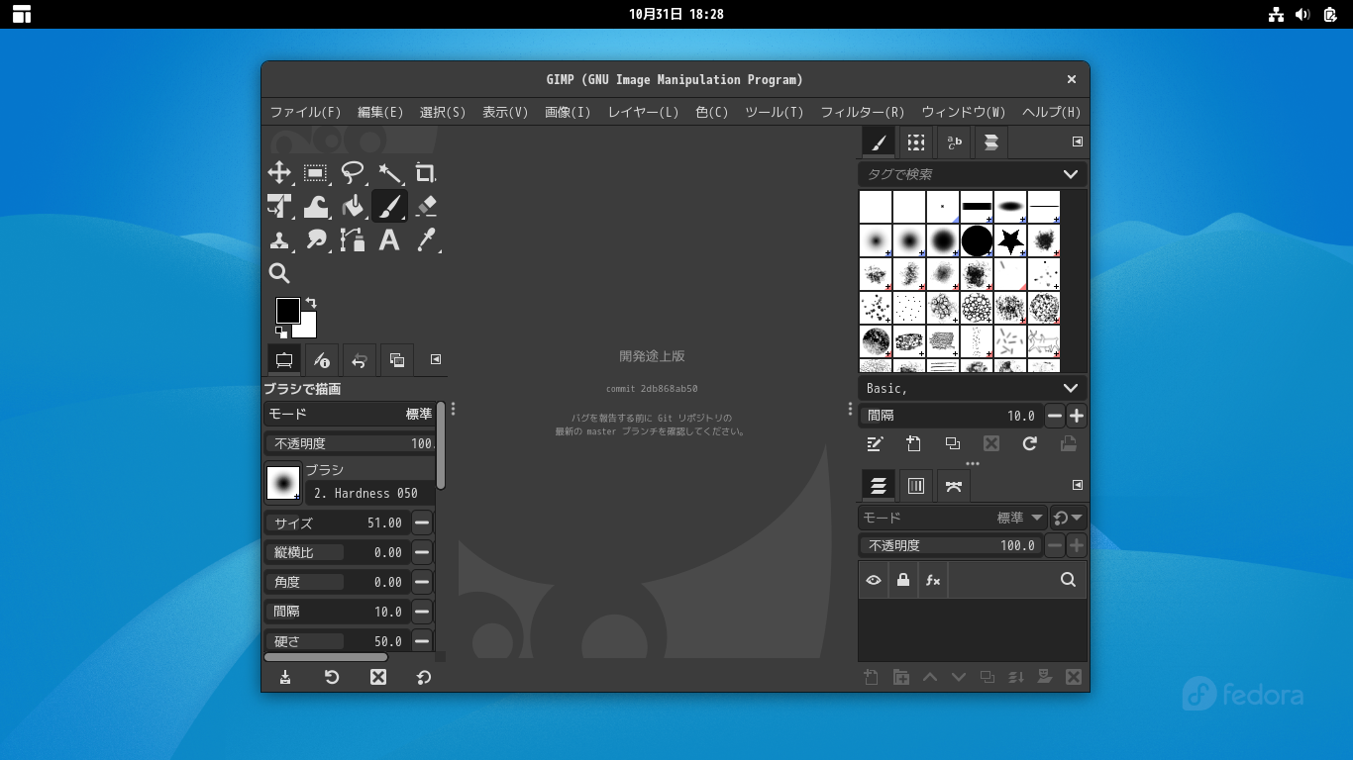This screenshot has width=1353, height=760.
Task: Select the Unified Transform tool
Action: [279, 206]
